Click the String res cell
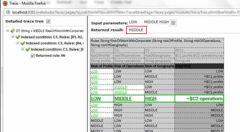The image size is (240, 132). [199, 61]
